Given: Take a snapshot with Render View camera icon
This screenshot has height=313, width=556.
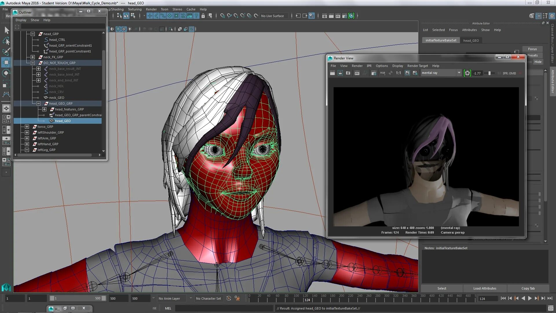Looking at the screenshot, I should tap(348, 73).
